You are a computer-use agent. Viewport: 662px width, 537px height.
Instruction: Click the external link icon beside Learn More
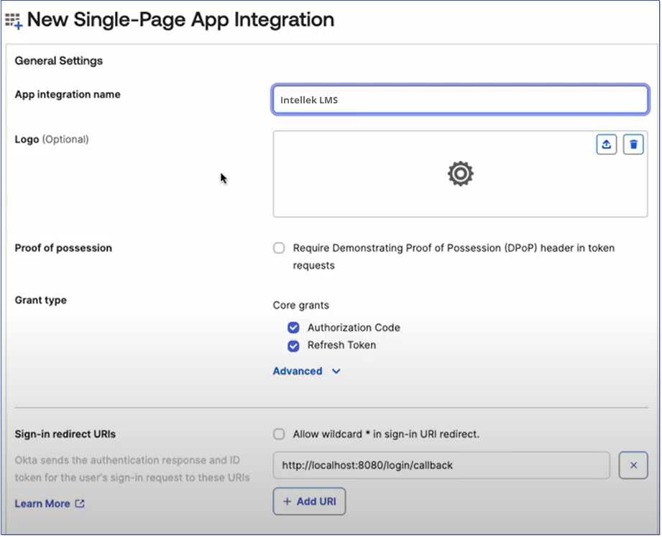80,504
